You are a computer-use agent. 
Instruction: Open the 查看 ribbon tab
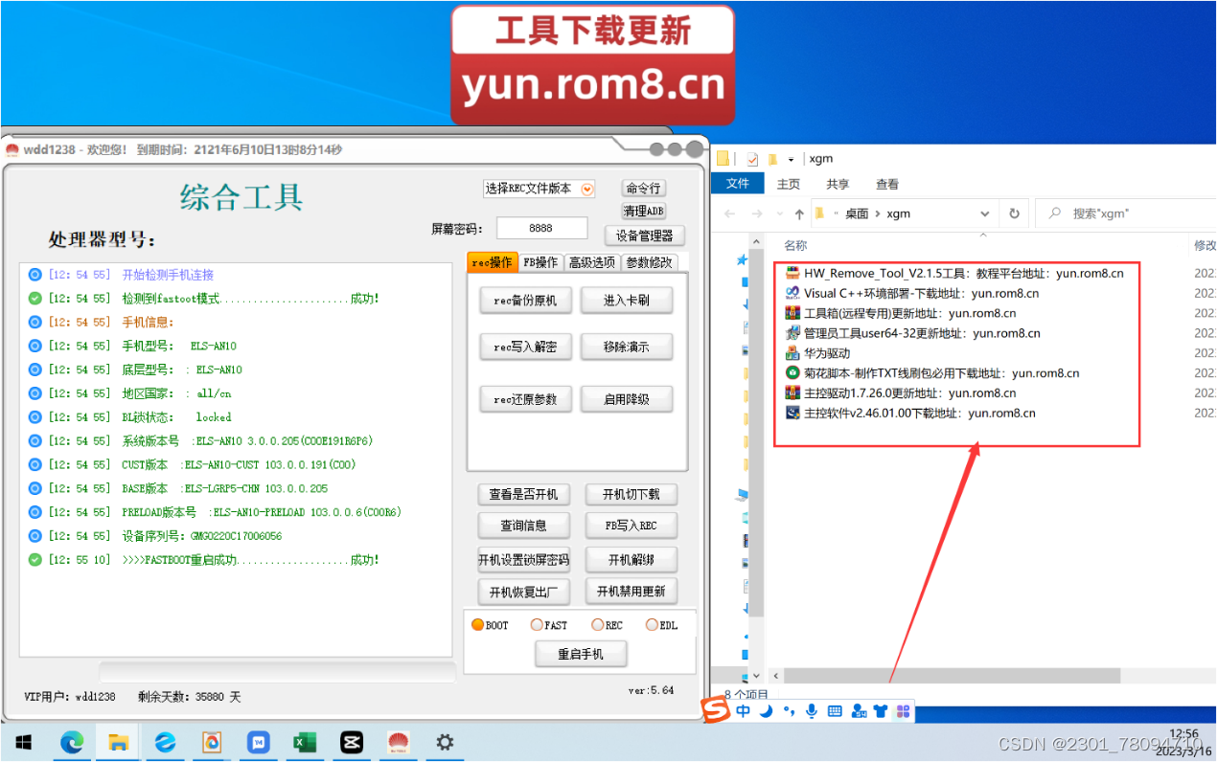coord(887,184)
